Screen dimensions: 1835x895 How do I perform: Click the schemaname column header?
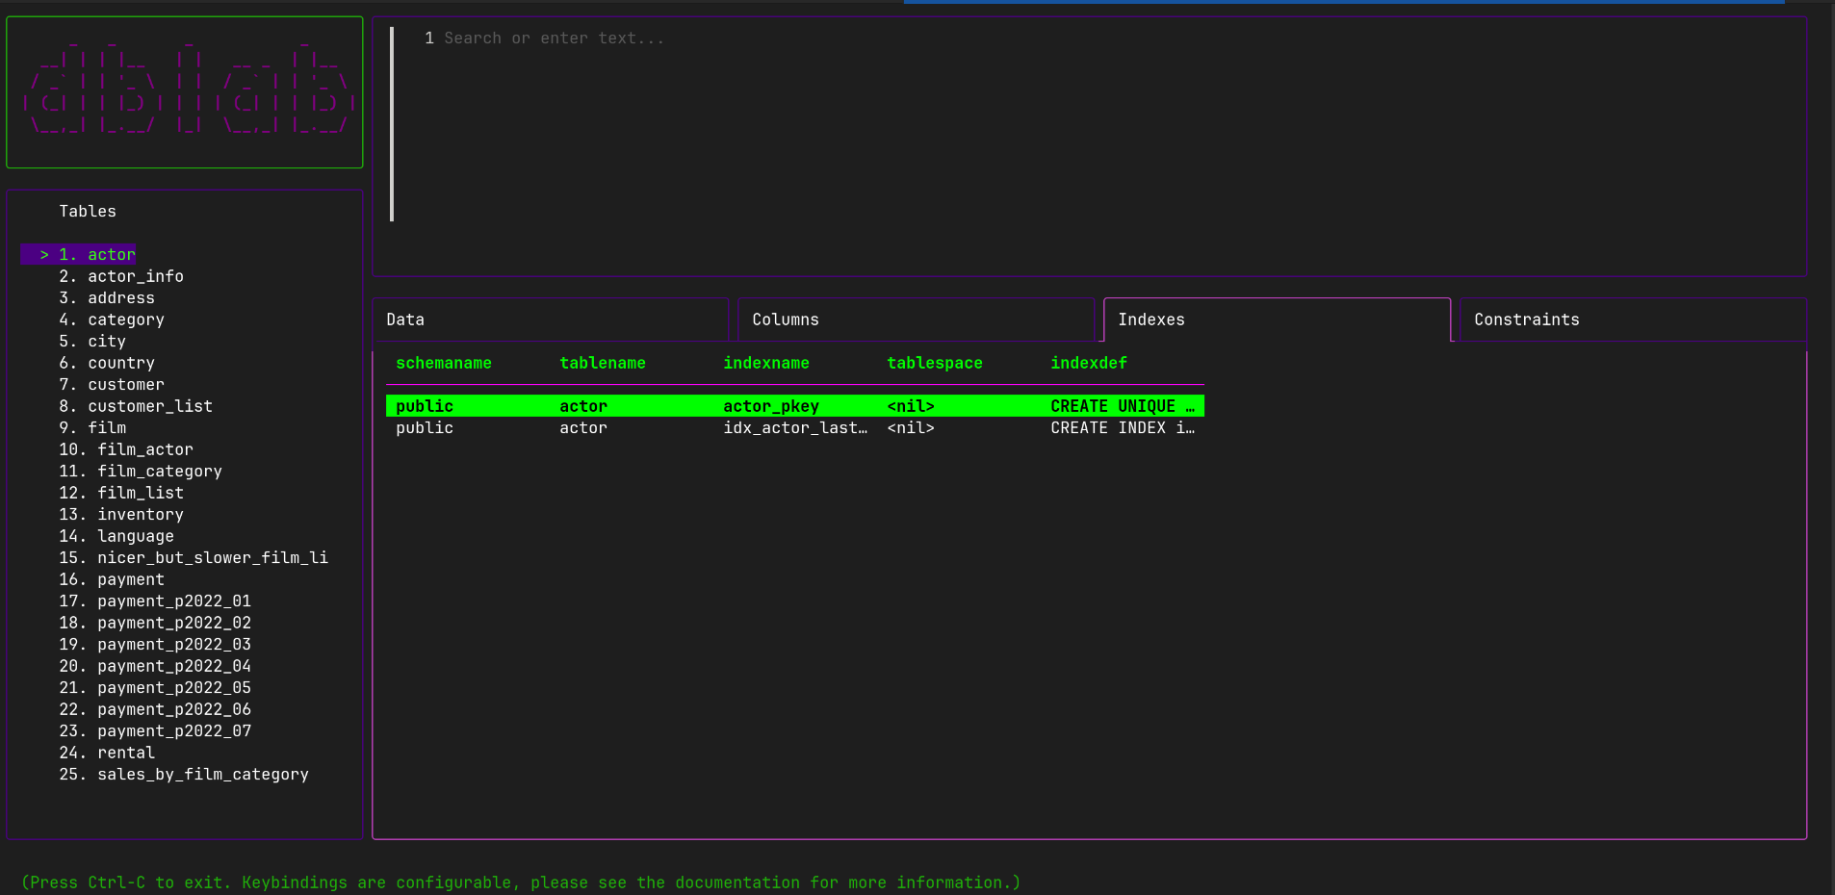(444, 363)
